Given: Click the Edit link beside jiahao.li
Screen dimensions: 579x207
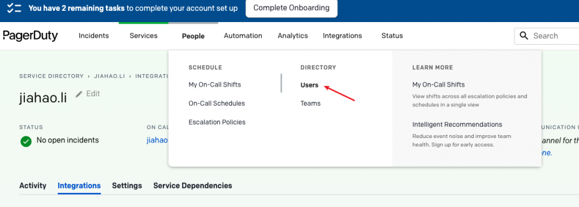Looking at the screenshot, I should click(x=93, y=94).
